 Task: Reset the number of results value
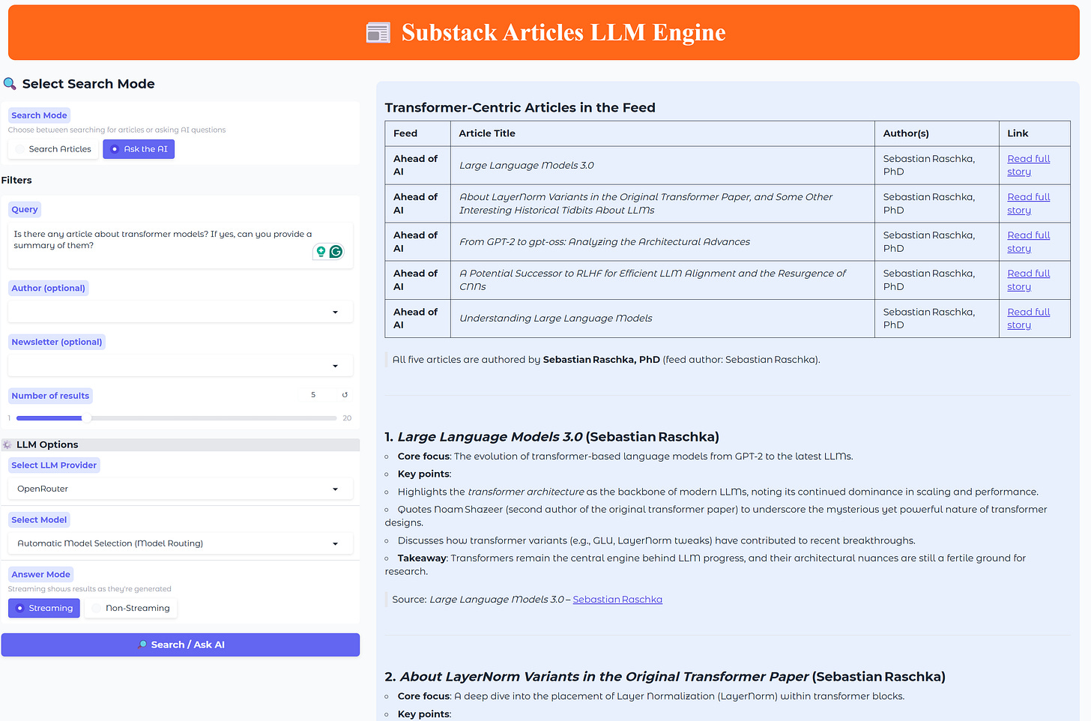point(345,395)
